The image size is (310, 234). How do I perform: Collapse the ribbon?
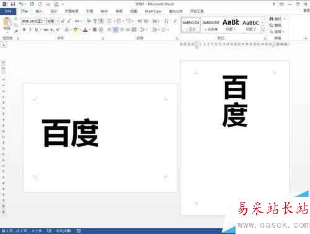pos(306,38)
